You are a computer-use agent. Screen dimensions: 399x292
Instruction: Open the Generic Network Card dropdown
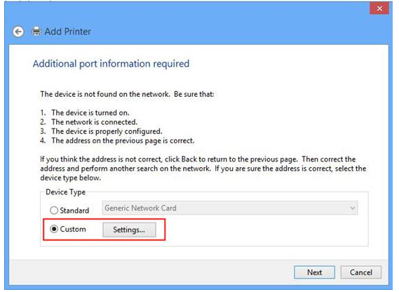230,208
